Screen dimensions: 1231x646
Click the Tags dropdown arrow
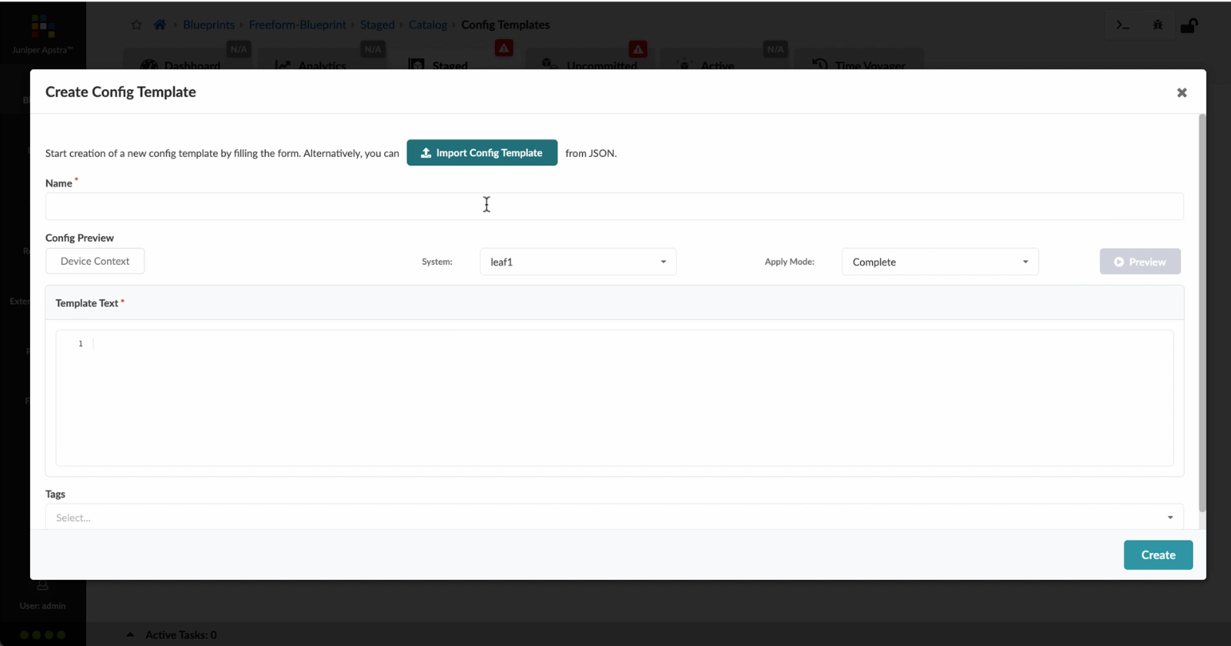click(1170, 517)
